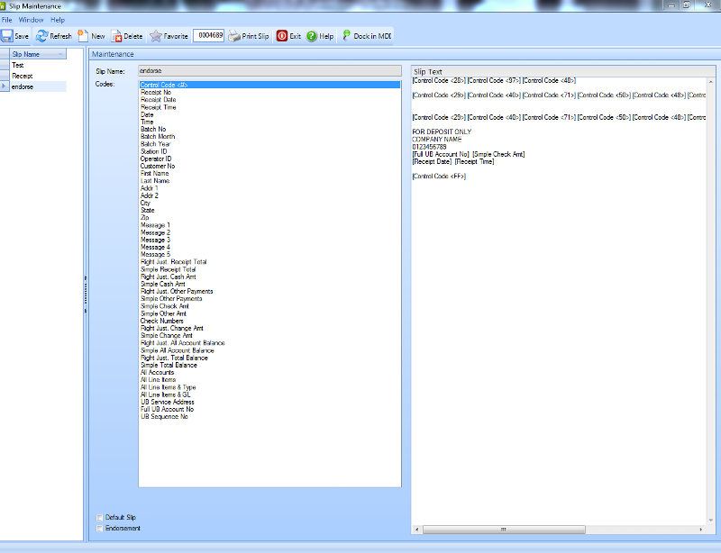Viewport: 721px width, 553px height.
Task: Select the Receipt slip in the sidebar
Action: (x=25, y=74)
